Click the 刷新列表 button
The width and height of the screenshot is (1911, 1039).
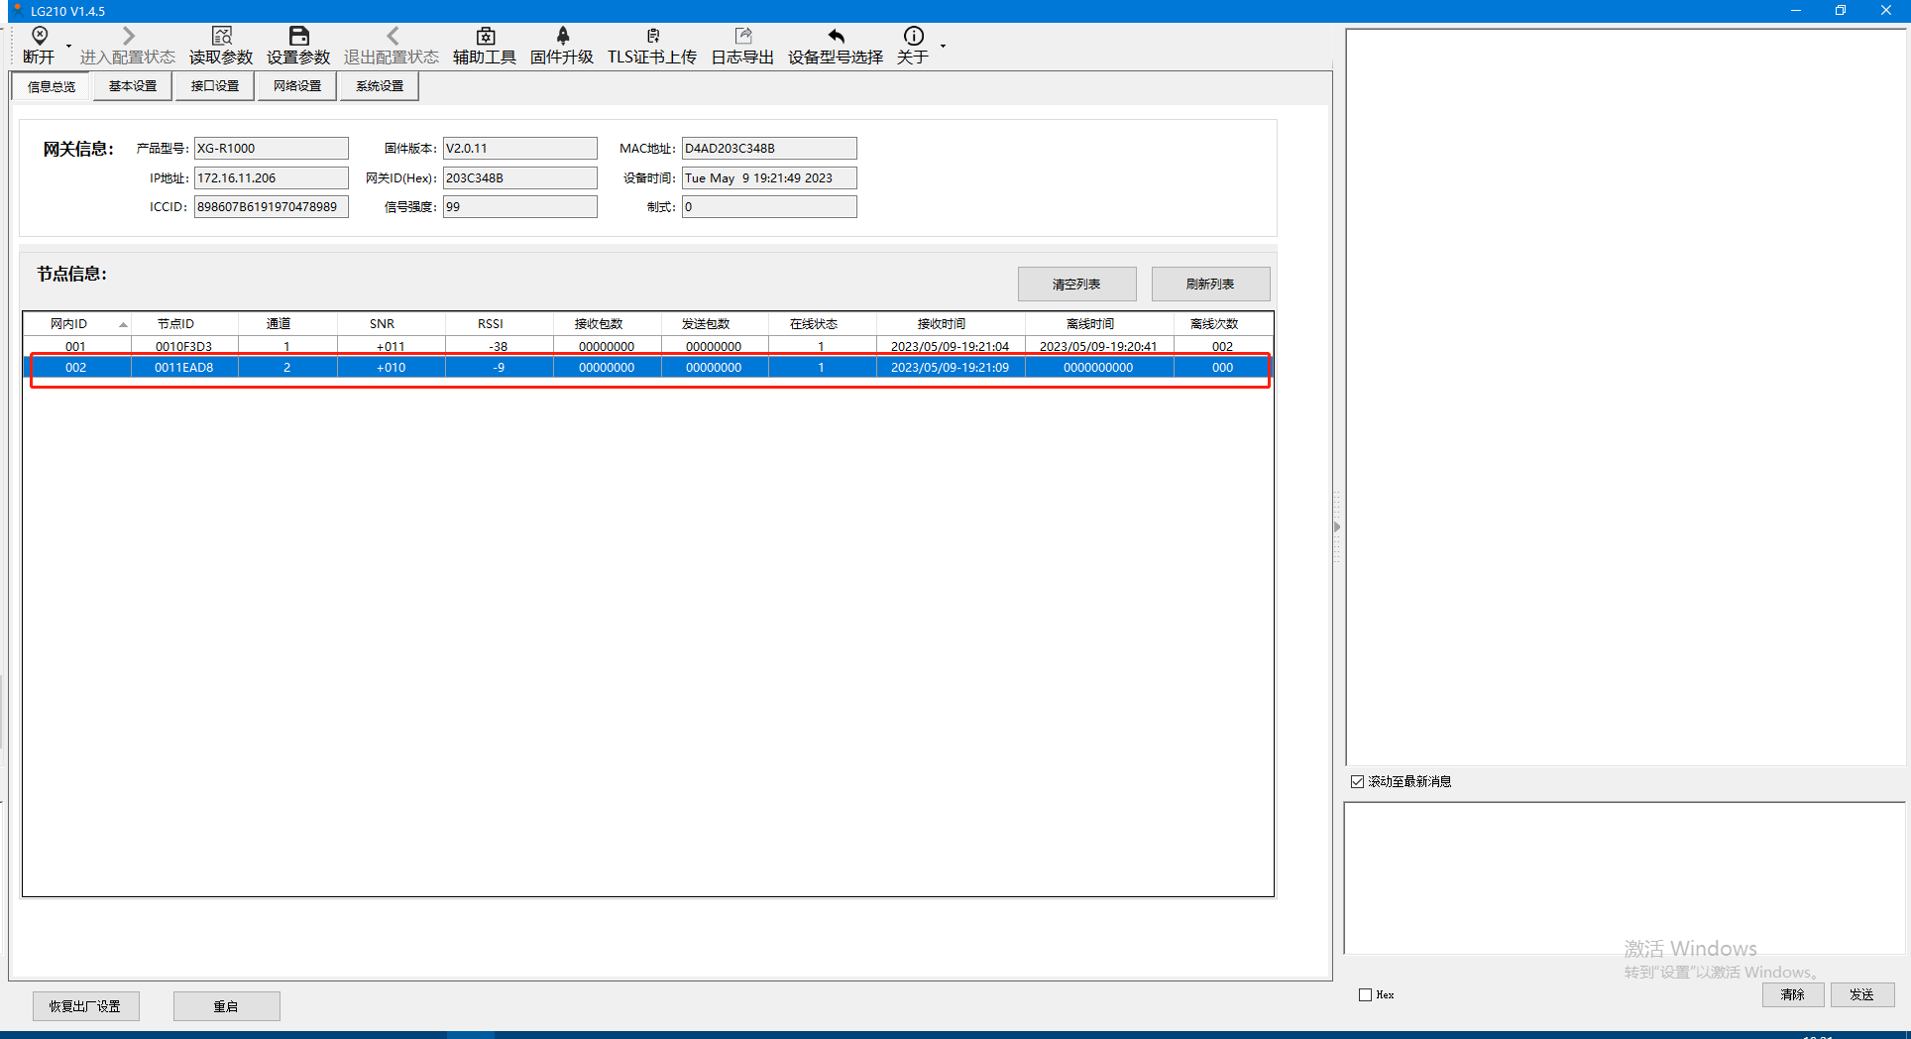tap(1210, 285)
